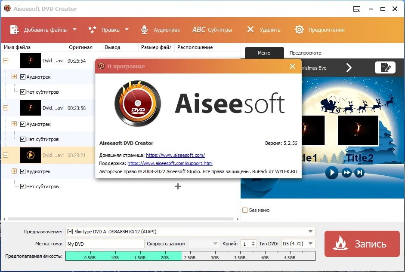Toggle Нет субтитров checkbox of second file

click(x=23, y=139)
